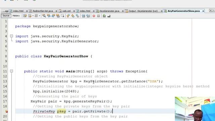
Task: Start macro recording with red circle icon
Action: 94,16
